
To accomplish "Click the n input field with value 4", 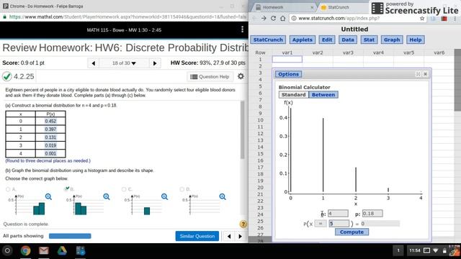I will (x=338, y=214).
